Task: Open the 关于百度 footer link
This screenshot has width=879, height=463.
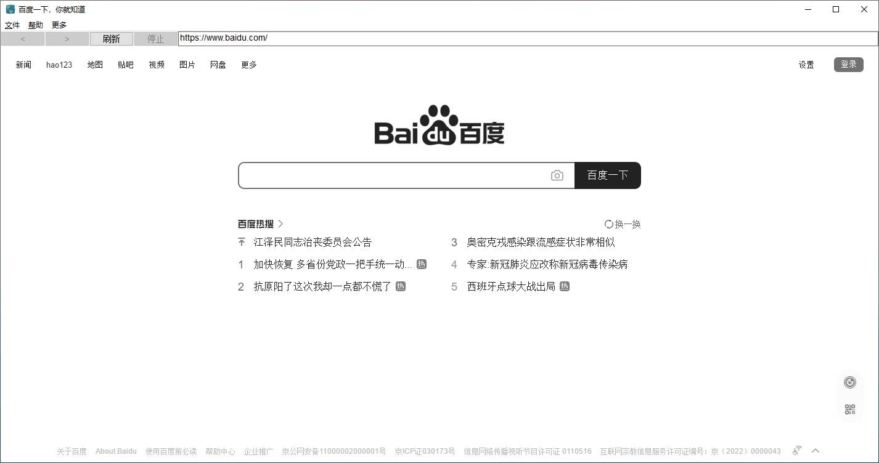Action: click(x=72, y=451)
